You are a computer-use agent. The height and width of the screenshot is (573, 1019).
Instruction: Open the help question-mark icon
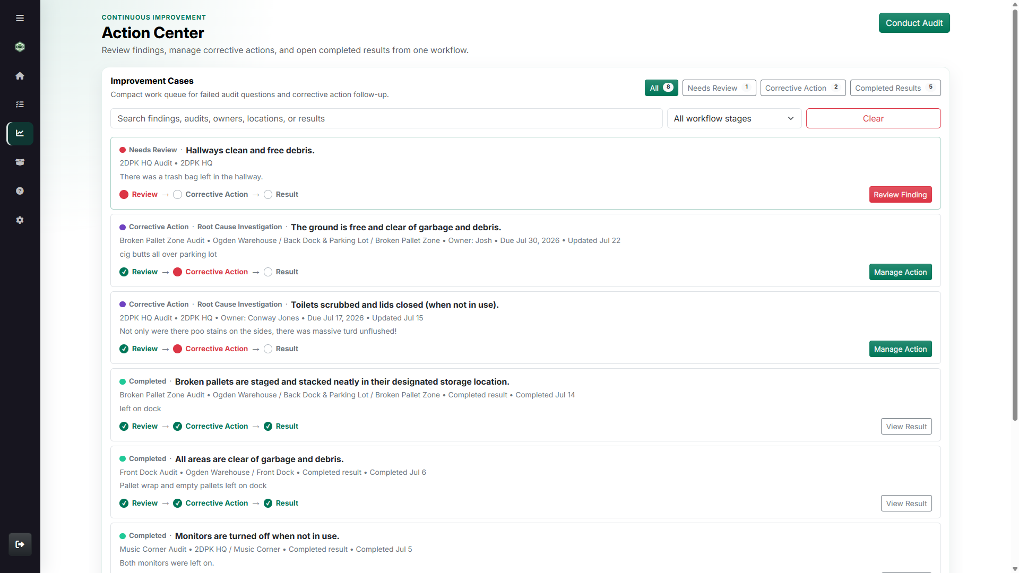click(x=20, y=191)
